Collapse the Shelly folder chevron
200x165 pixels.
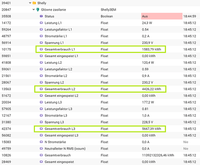point(30,3)
